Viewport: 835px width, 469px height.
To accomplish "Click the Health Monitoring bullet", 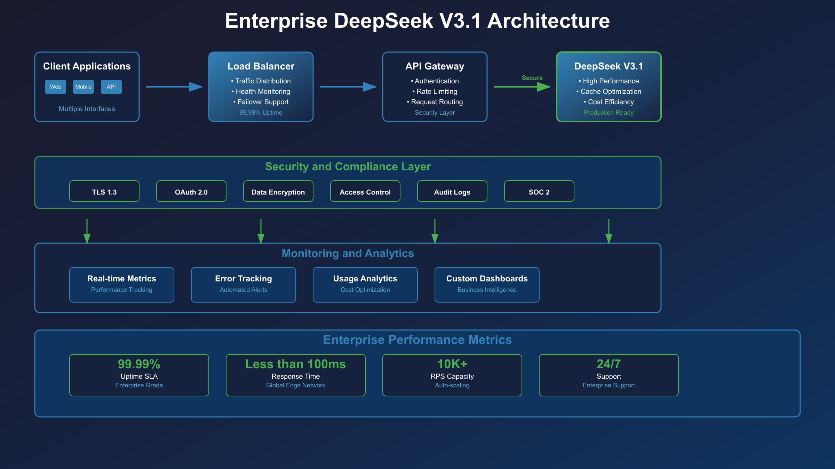I will 261,91.
